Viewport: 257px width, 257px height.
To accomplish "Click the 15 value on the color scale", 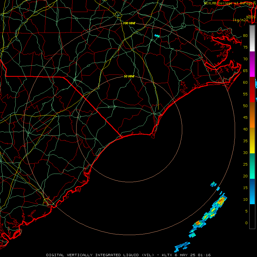I will [x=245, y=188].
